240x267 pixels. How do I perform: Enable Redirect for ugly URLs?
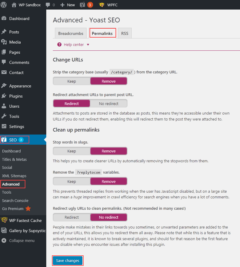click(x=72, y=217)
